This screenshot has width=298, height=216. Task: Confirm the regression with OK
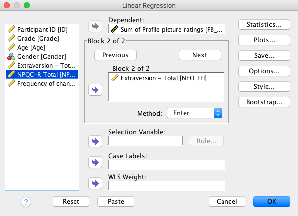pos(271,202)
